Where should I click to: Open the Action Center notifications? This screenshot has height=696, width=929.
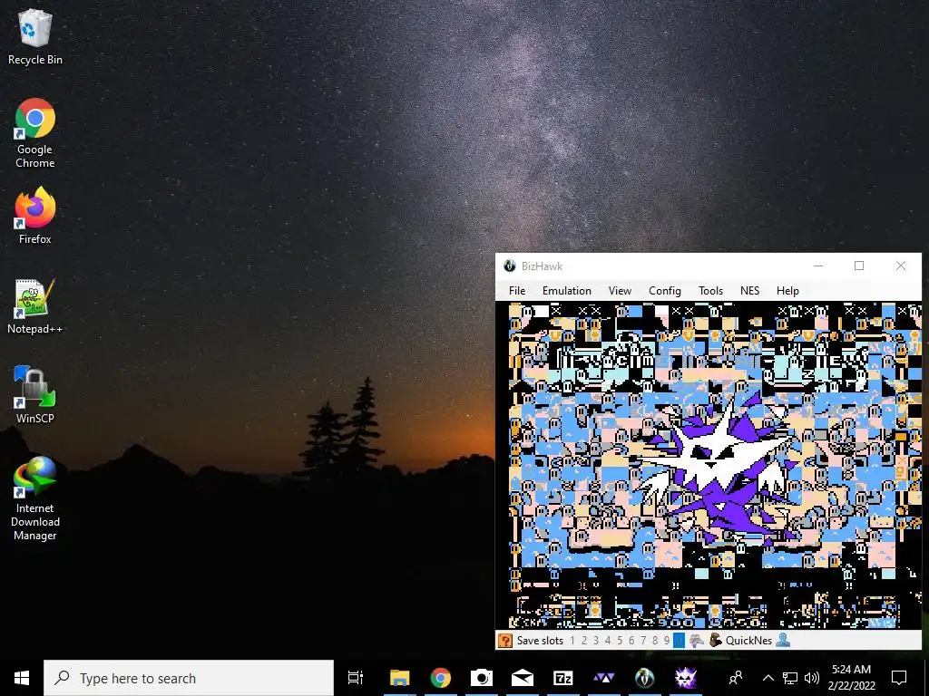pos(899,678)
